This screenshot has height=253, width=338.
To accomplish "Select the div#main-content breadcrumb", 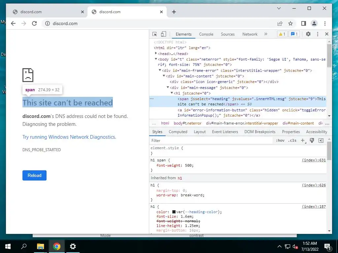I will (x=298, y=123).
